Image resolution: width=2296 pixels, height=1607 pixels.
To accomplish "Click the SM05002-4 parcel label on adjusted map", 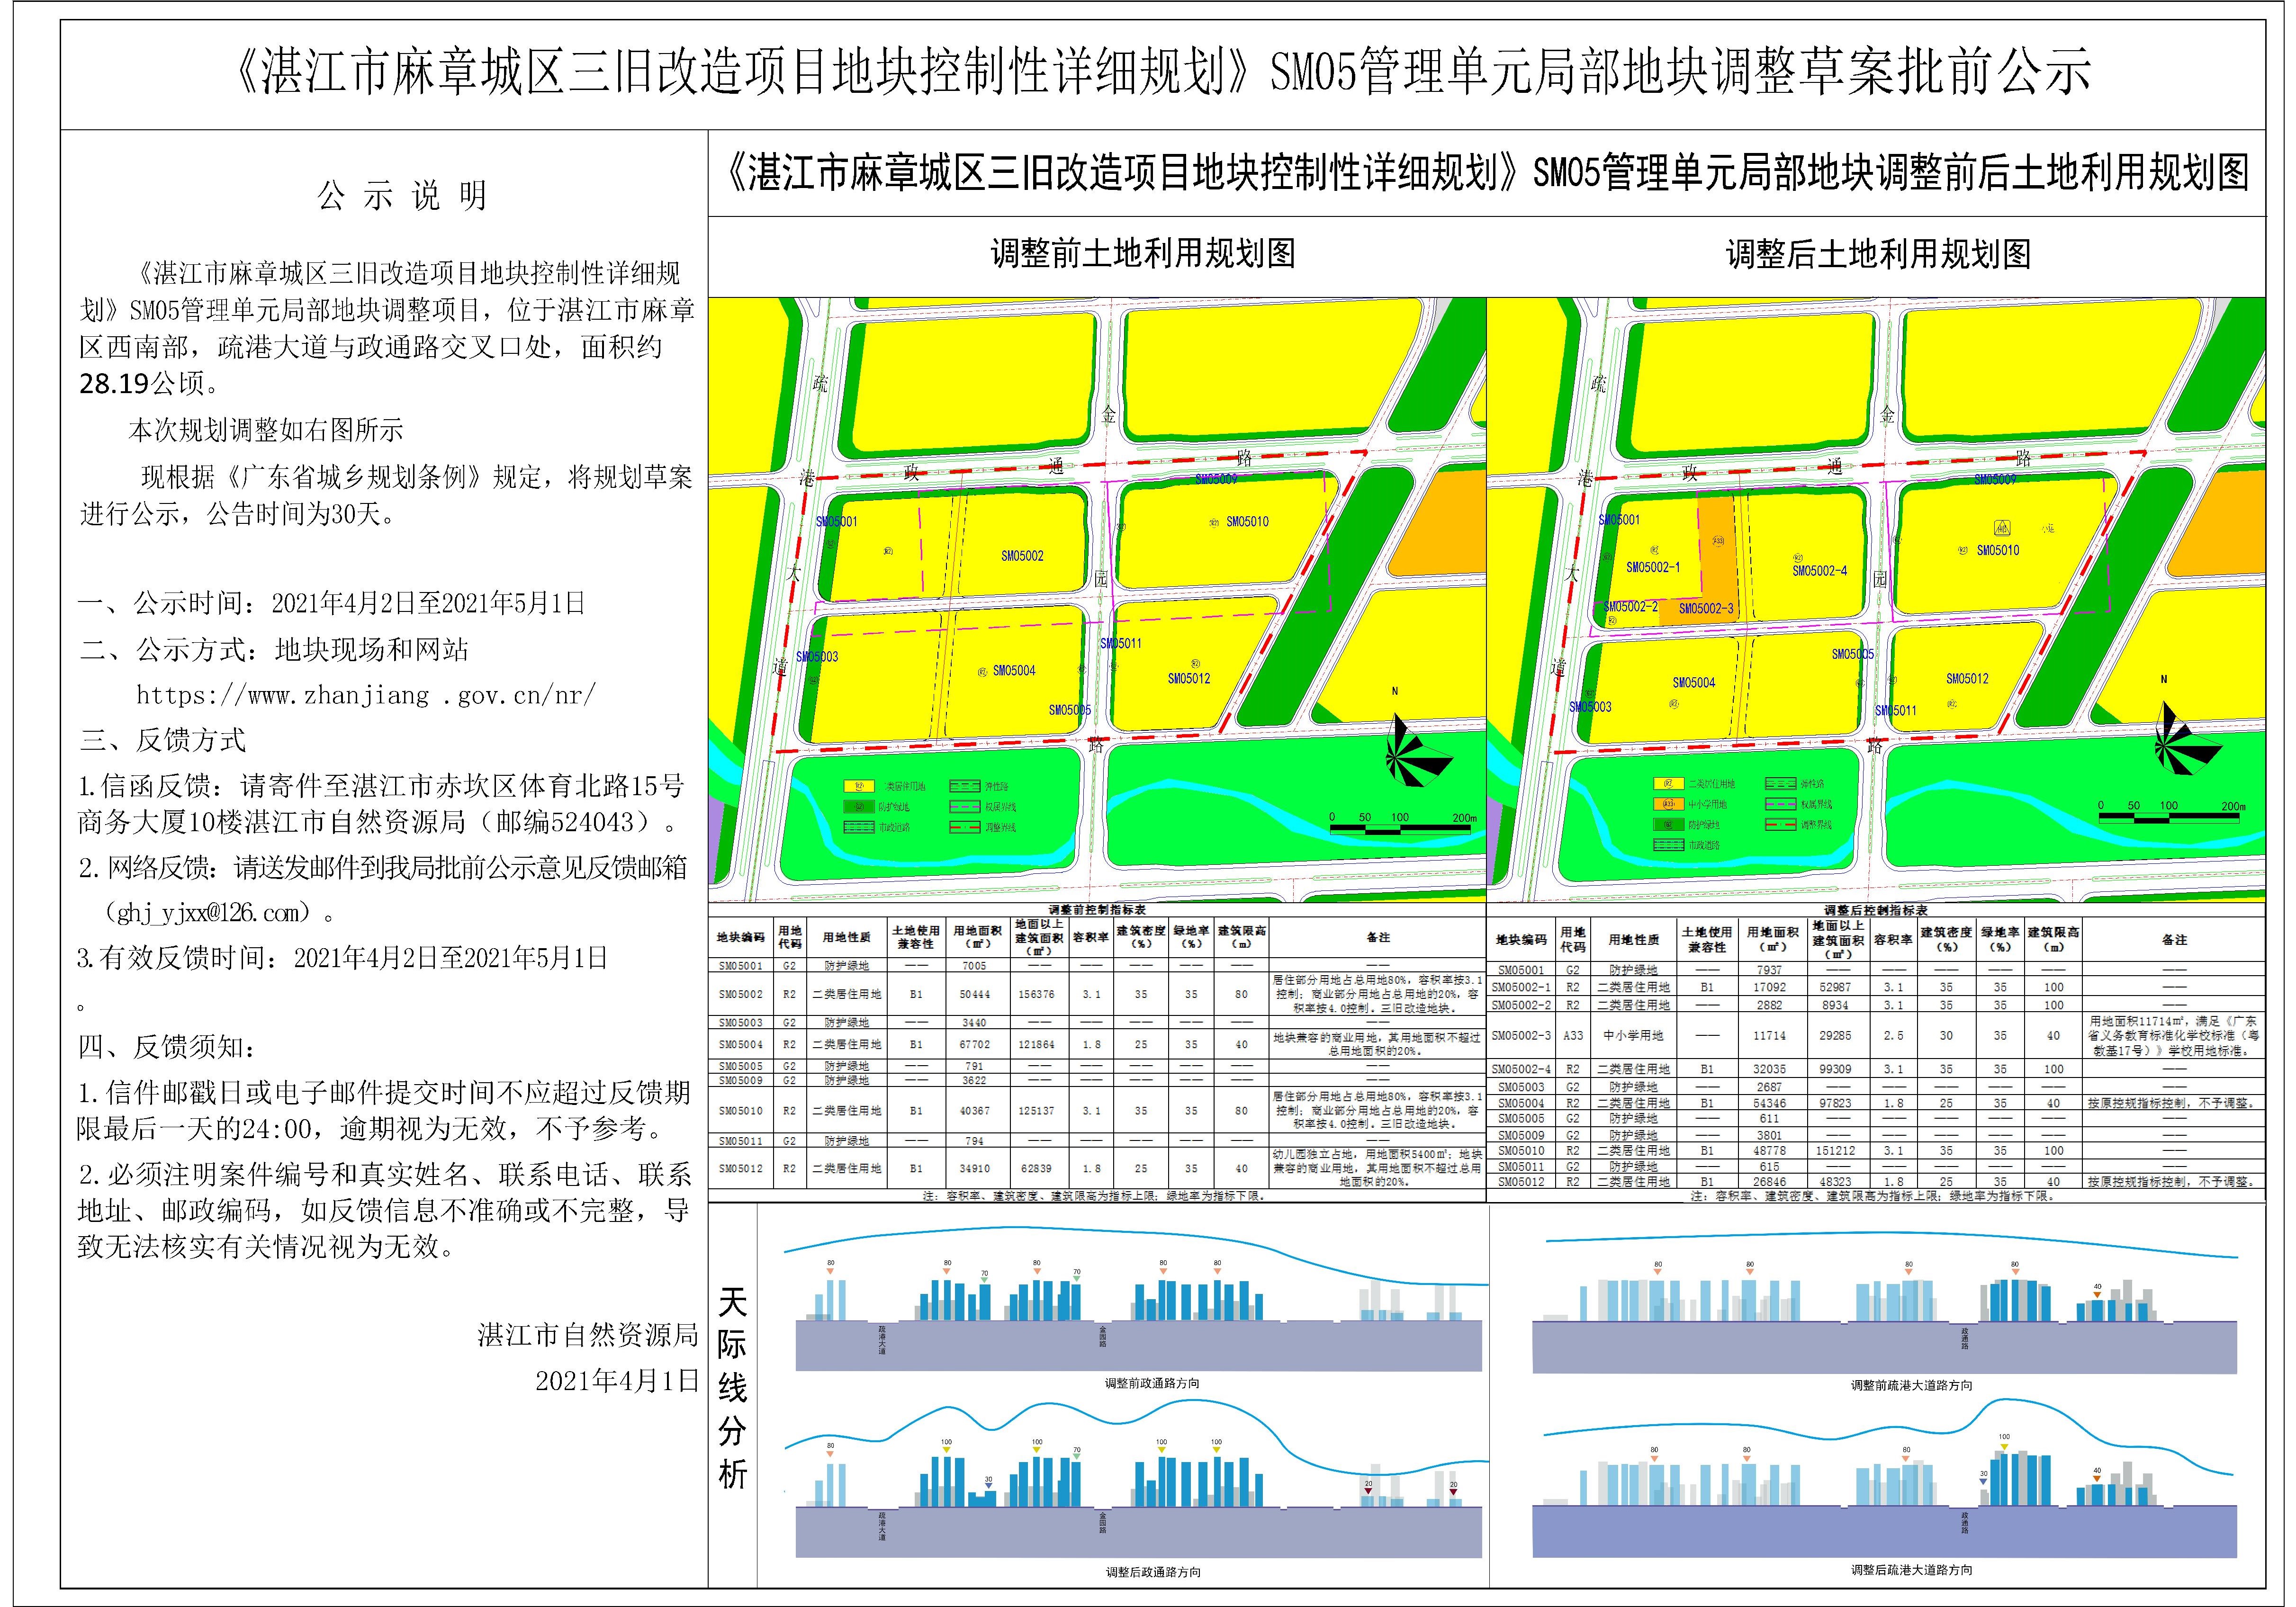I will pos(1819,571).
